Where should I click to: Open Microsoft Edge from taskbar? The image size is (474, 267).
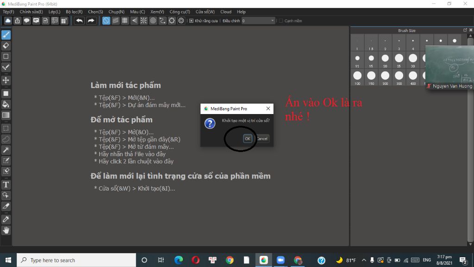pyautogui.click(x=179, y=260)
